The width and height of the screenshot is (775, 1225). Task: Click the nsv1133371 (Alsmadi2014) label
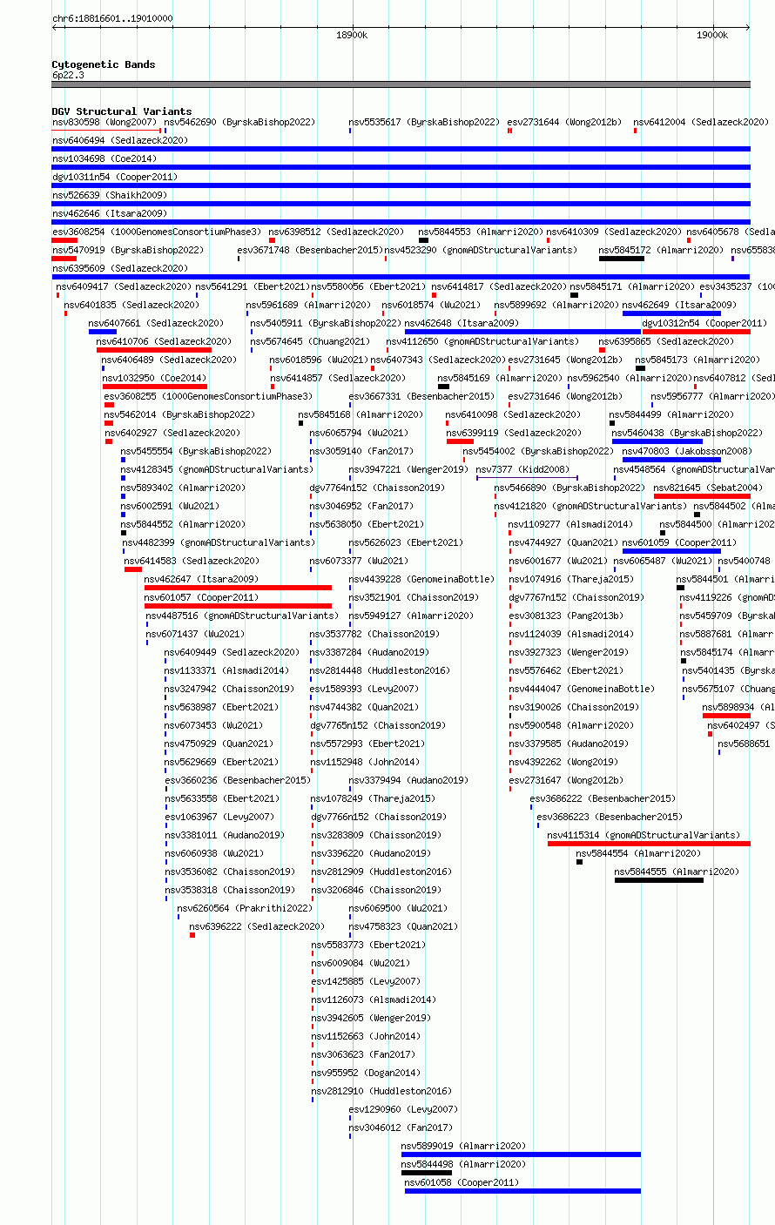click(x=226, y=670)
